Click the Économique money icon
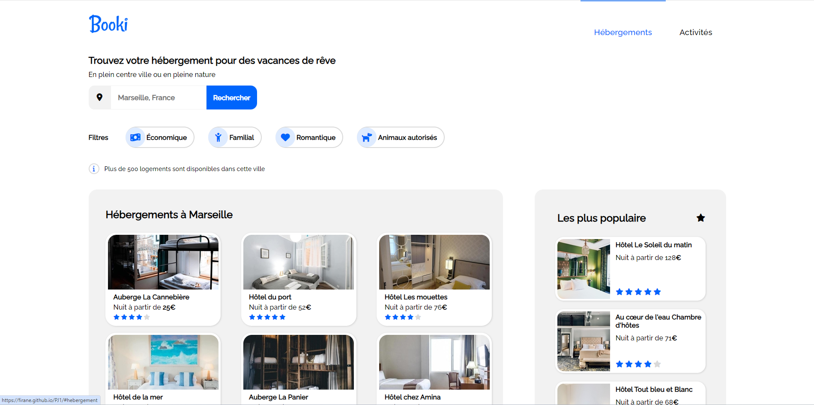 tap(135, 137)
